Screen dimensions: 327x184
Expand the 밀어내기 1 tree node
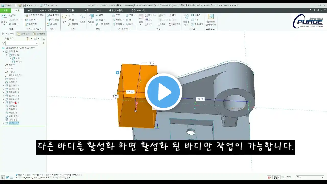[3, 86]
